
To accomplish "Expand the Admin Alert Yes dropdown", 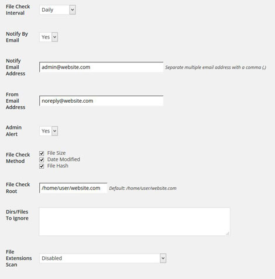I will 49,131.
